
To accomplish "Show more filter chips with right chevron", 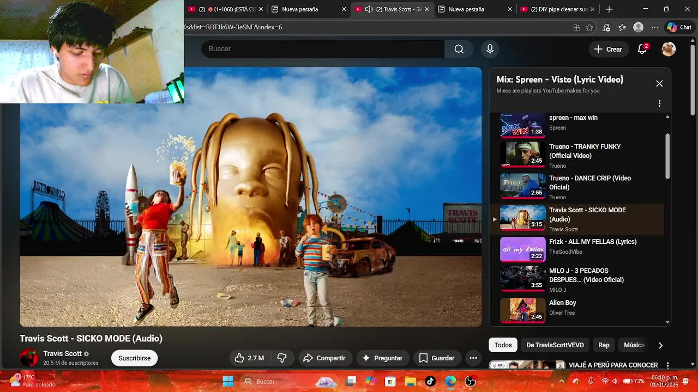I will point(660,345).
